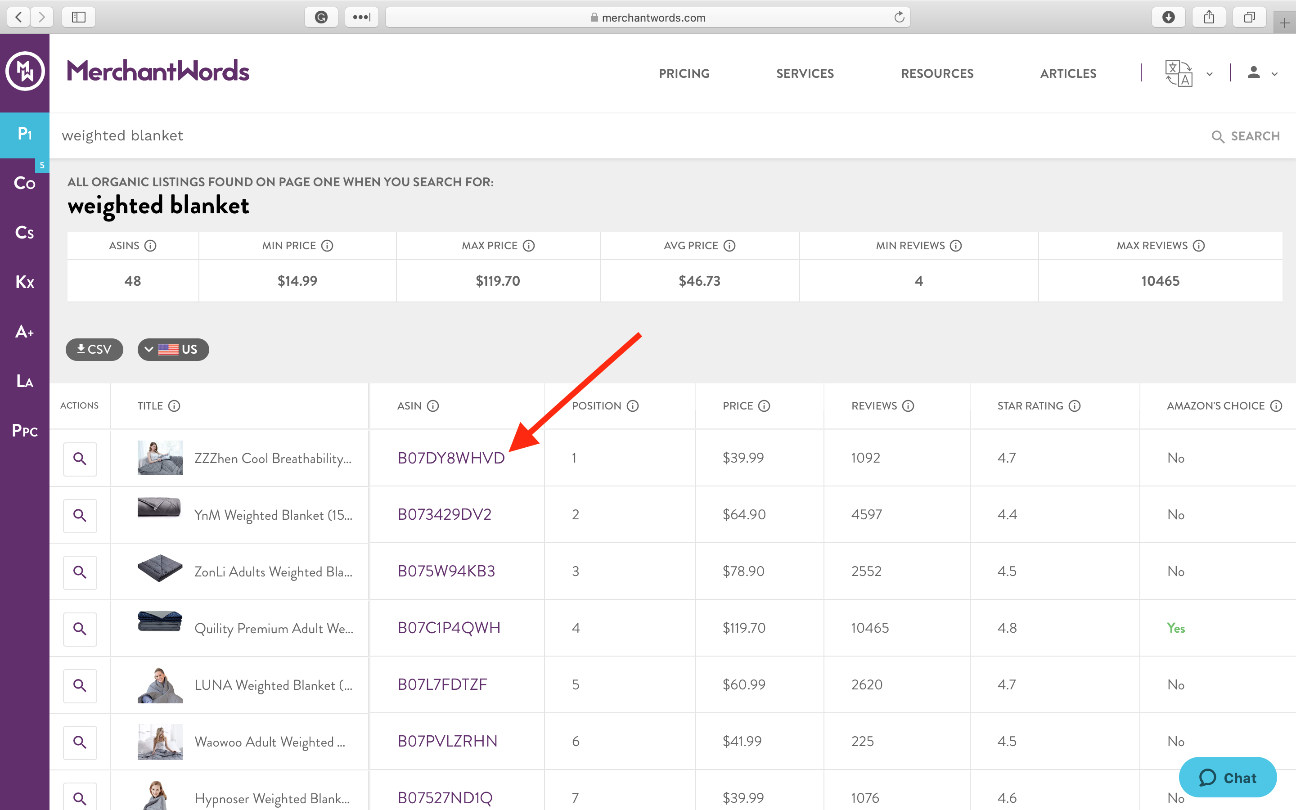1296x810 pixels.
Task: Click the weighted blanket search field
Action: click(x=626, y=135)
